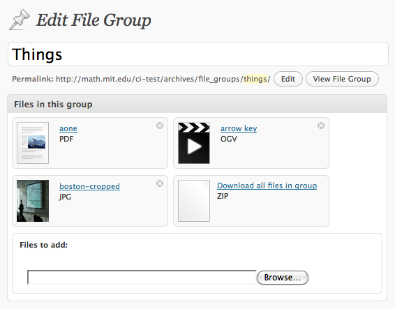
Task: Remove the aone PDF file from group
Action: pyautogui.click(x=160, y=126)
